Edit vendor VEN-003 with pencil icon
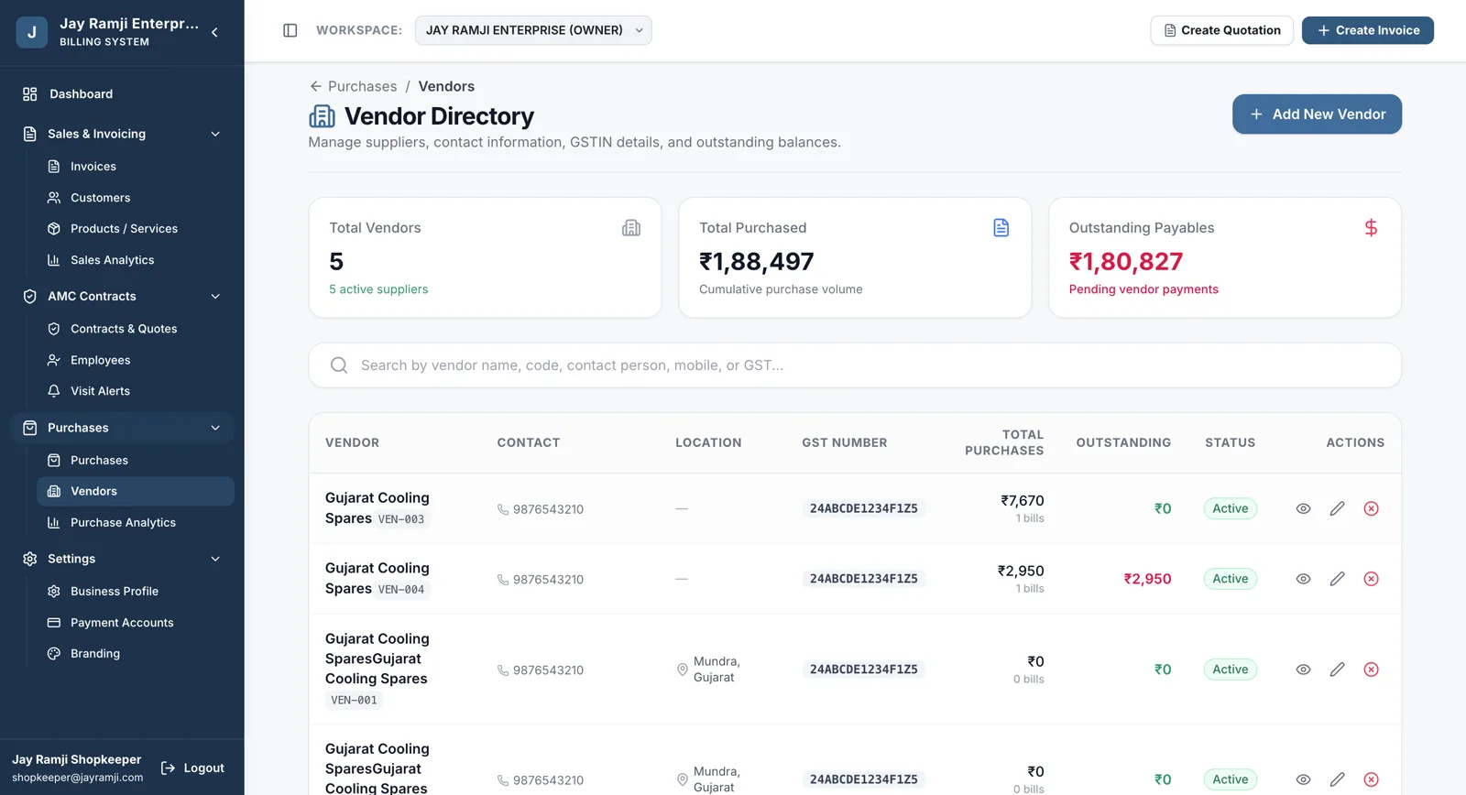 (1338, 508)
